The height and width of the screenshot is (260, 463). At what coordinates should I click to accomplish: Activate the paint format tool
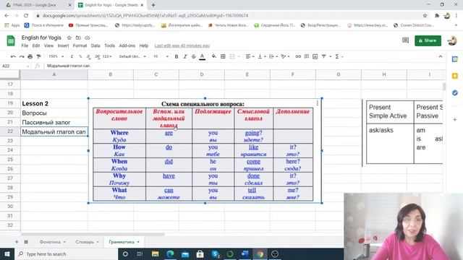tap(38, 56)
